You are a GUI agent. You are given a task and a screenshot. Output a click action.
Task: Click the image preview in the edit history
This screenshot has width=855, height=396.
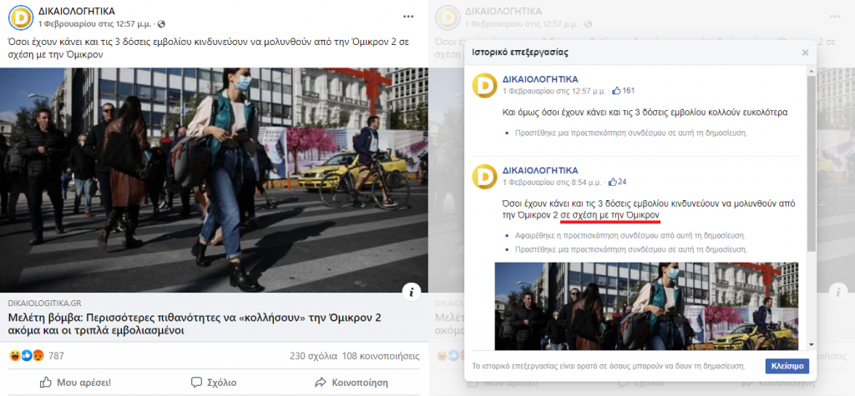pyautogui.click(x=646, y=306)
